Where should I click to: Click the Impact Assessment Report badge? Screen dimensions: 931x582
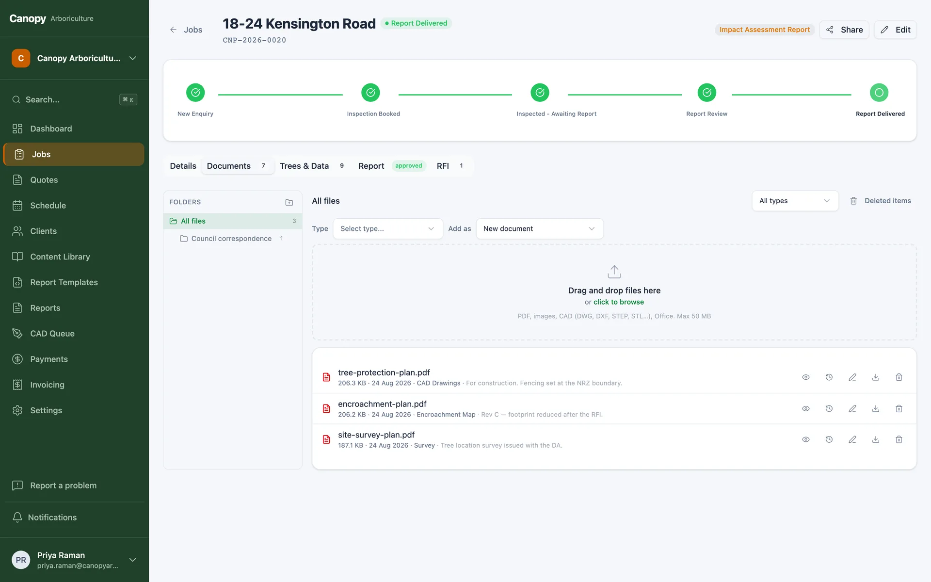coord(764,30)
